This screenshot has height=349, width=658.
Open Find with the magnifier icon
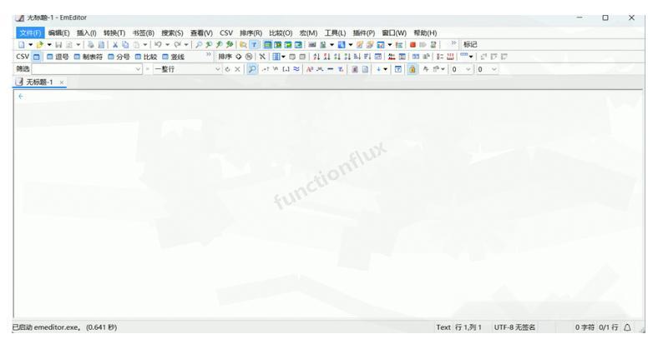click(x=199, y=44)
